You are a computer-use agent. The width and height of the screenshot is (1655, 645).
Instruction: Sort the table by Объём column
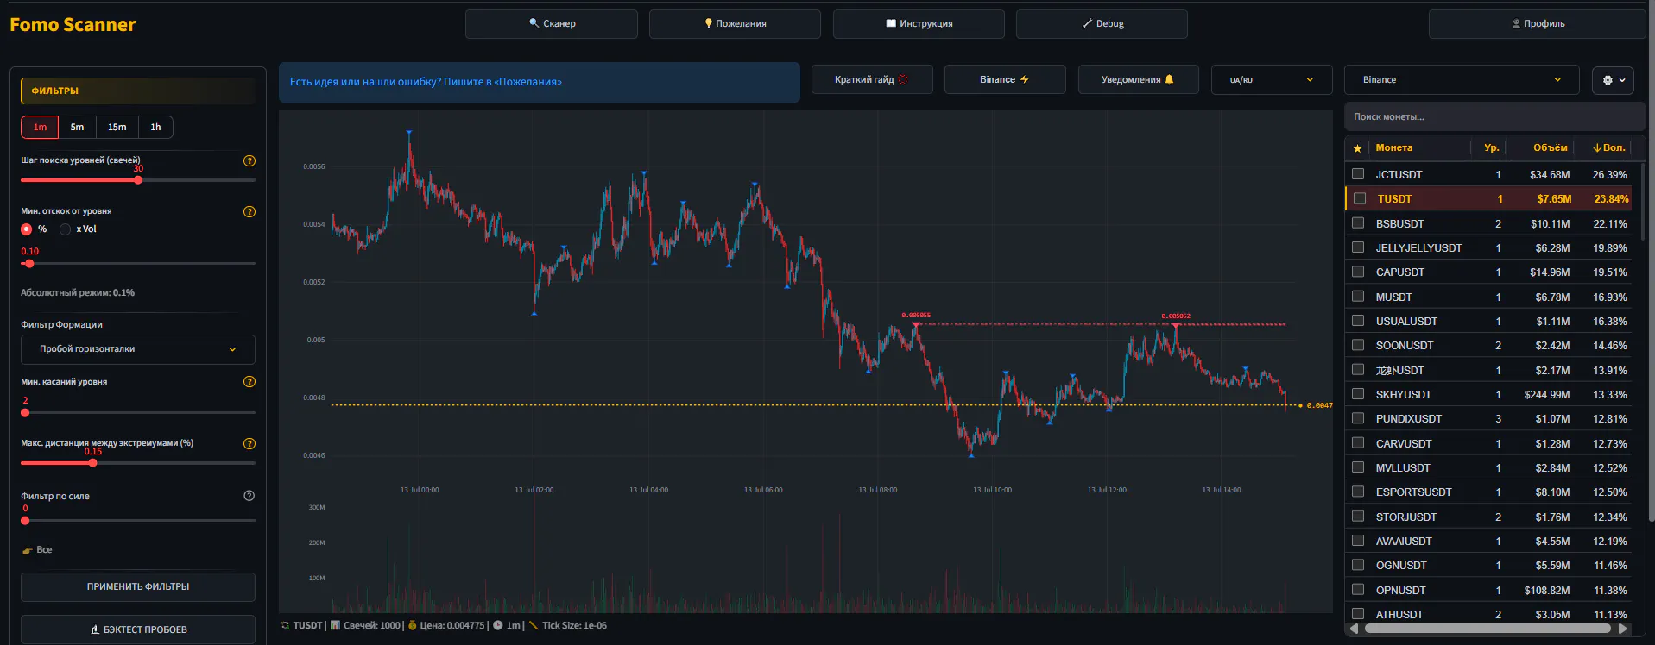click(x=1550, y=148)
